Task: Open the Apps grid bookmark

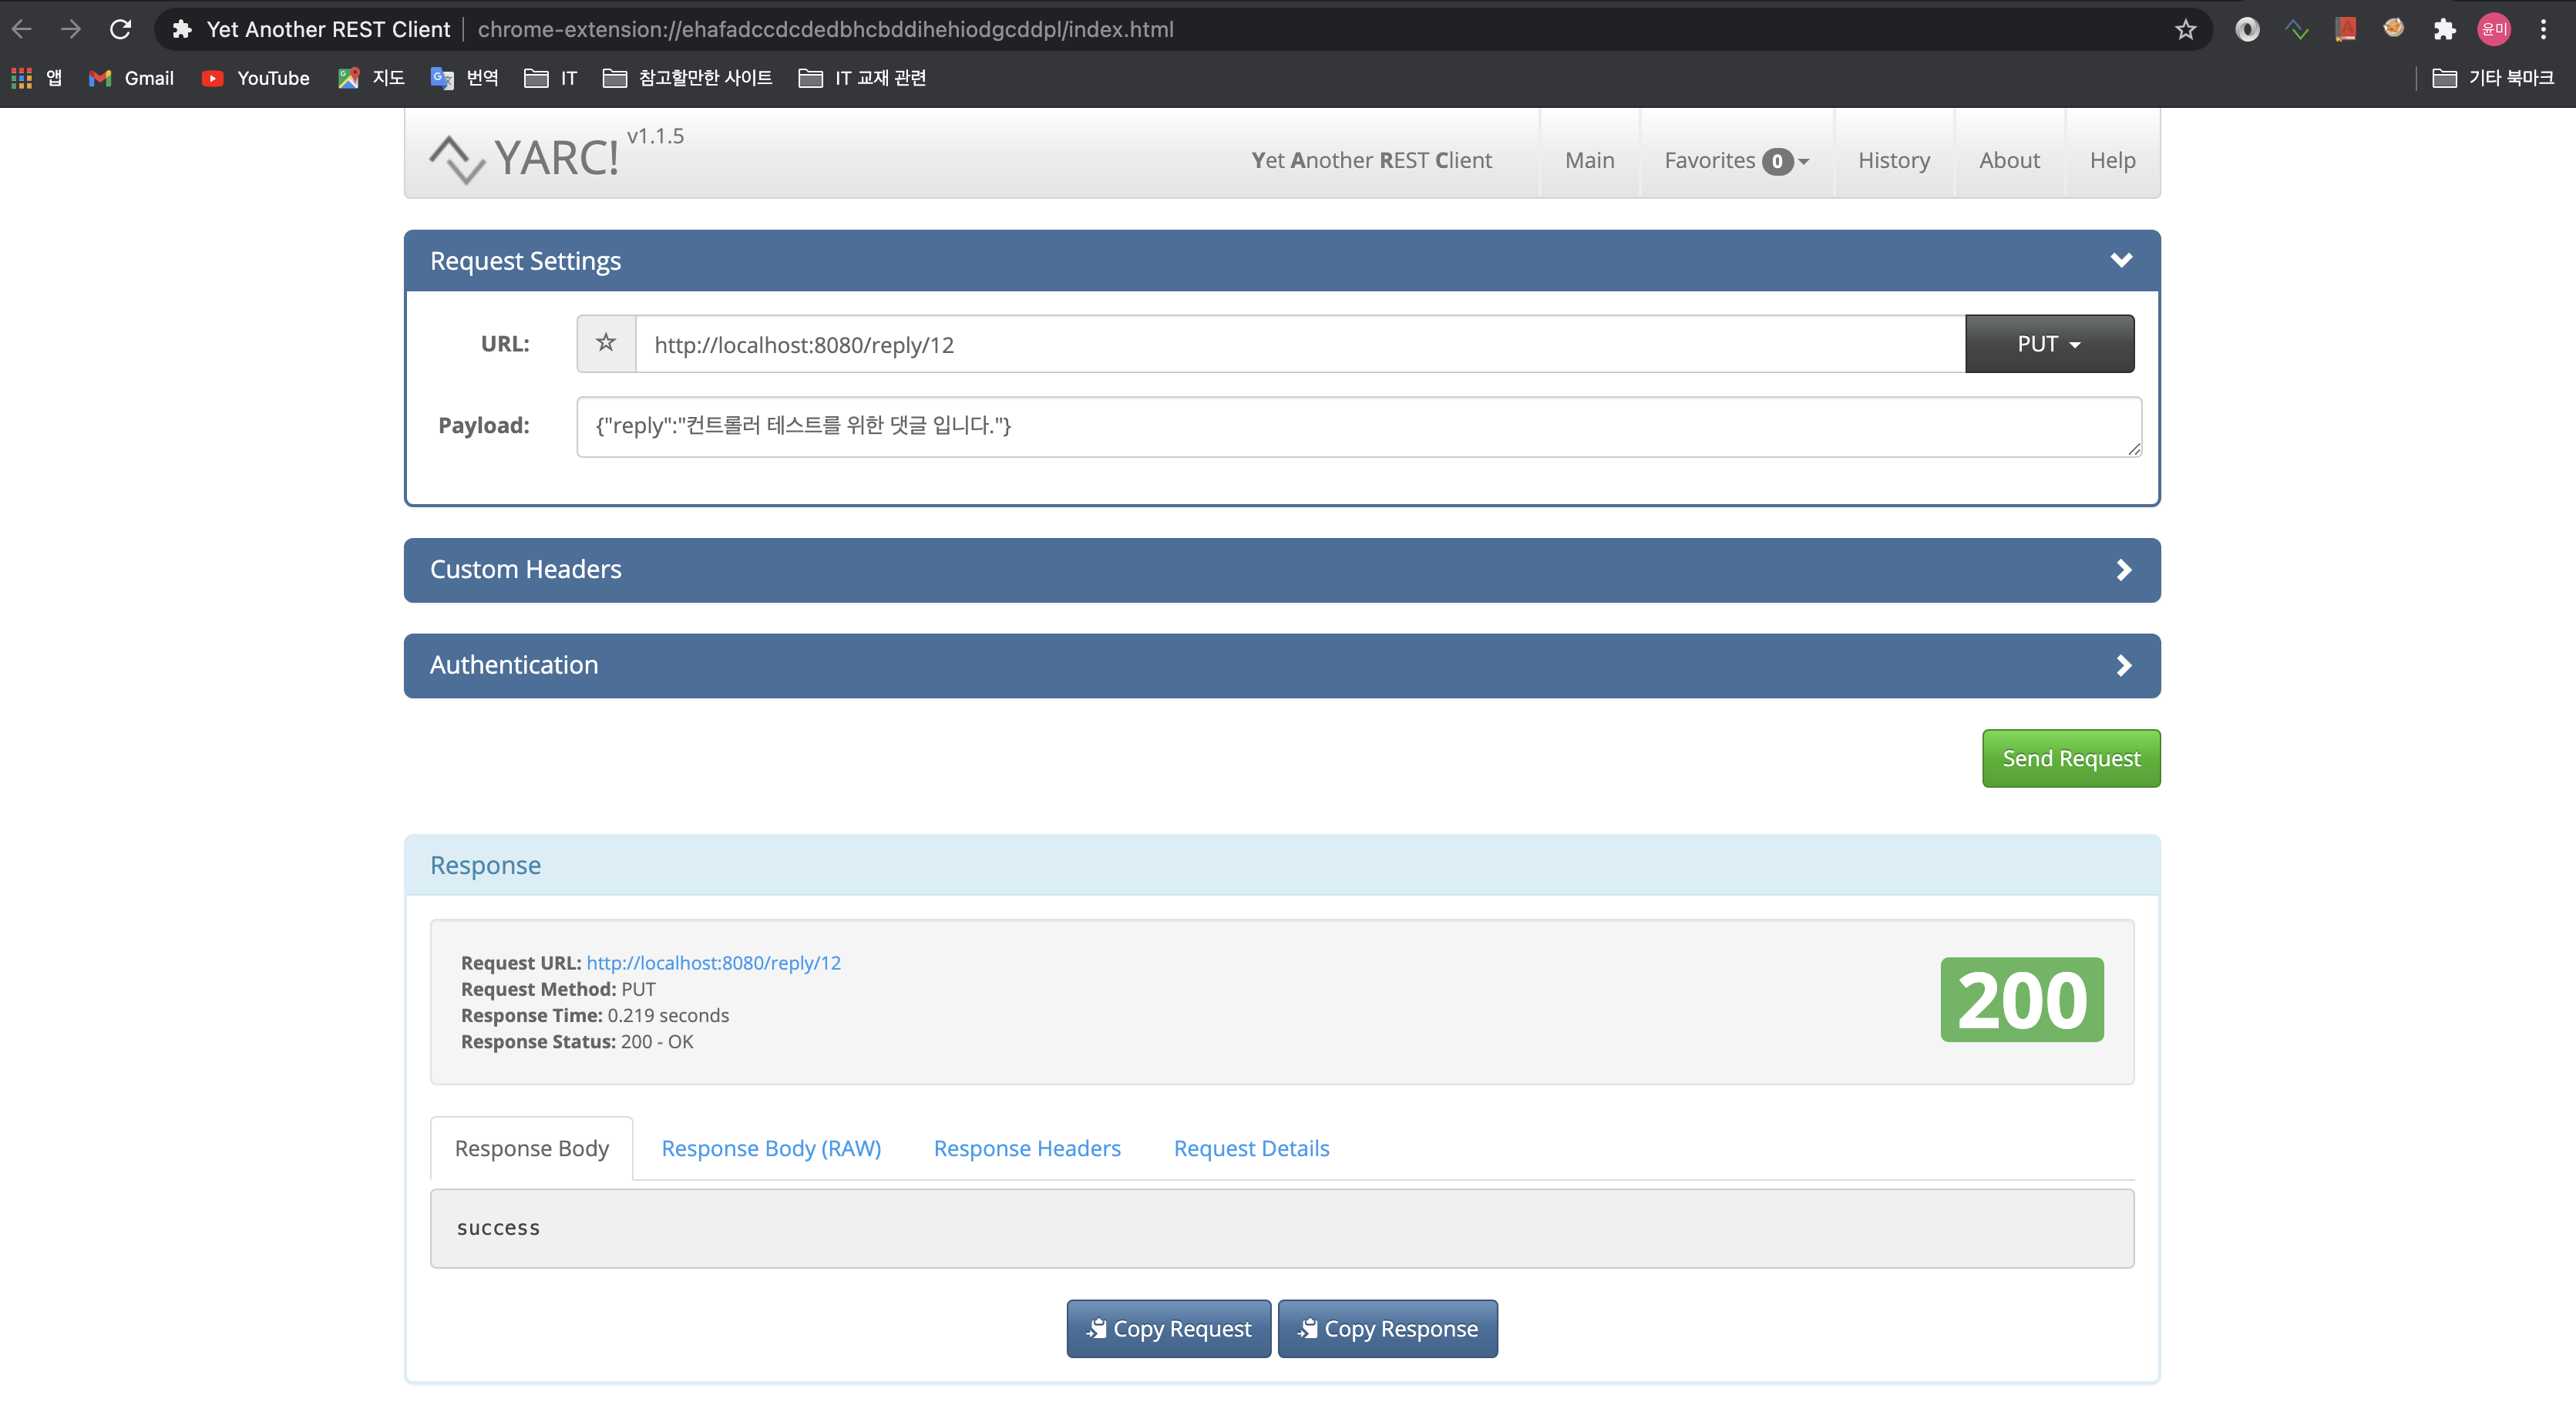Action: click(36, 77)
